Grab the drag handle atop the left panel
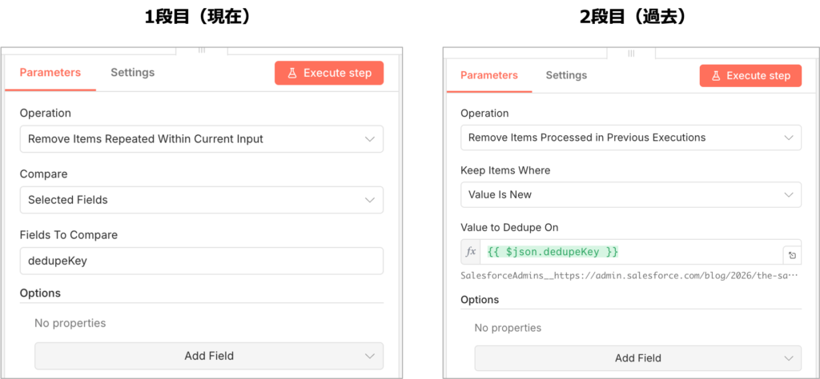This screenshot has height=379, width=820. click(x=202, y=50)
